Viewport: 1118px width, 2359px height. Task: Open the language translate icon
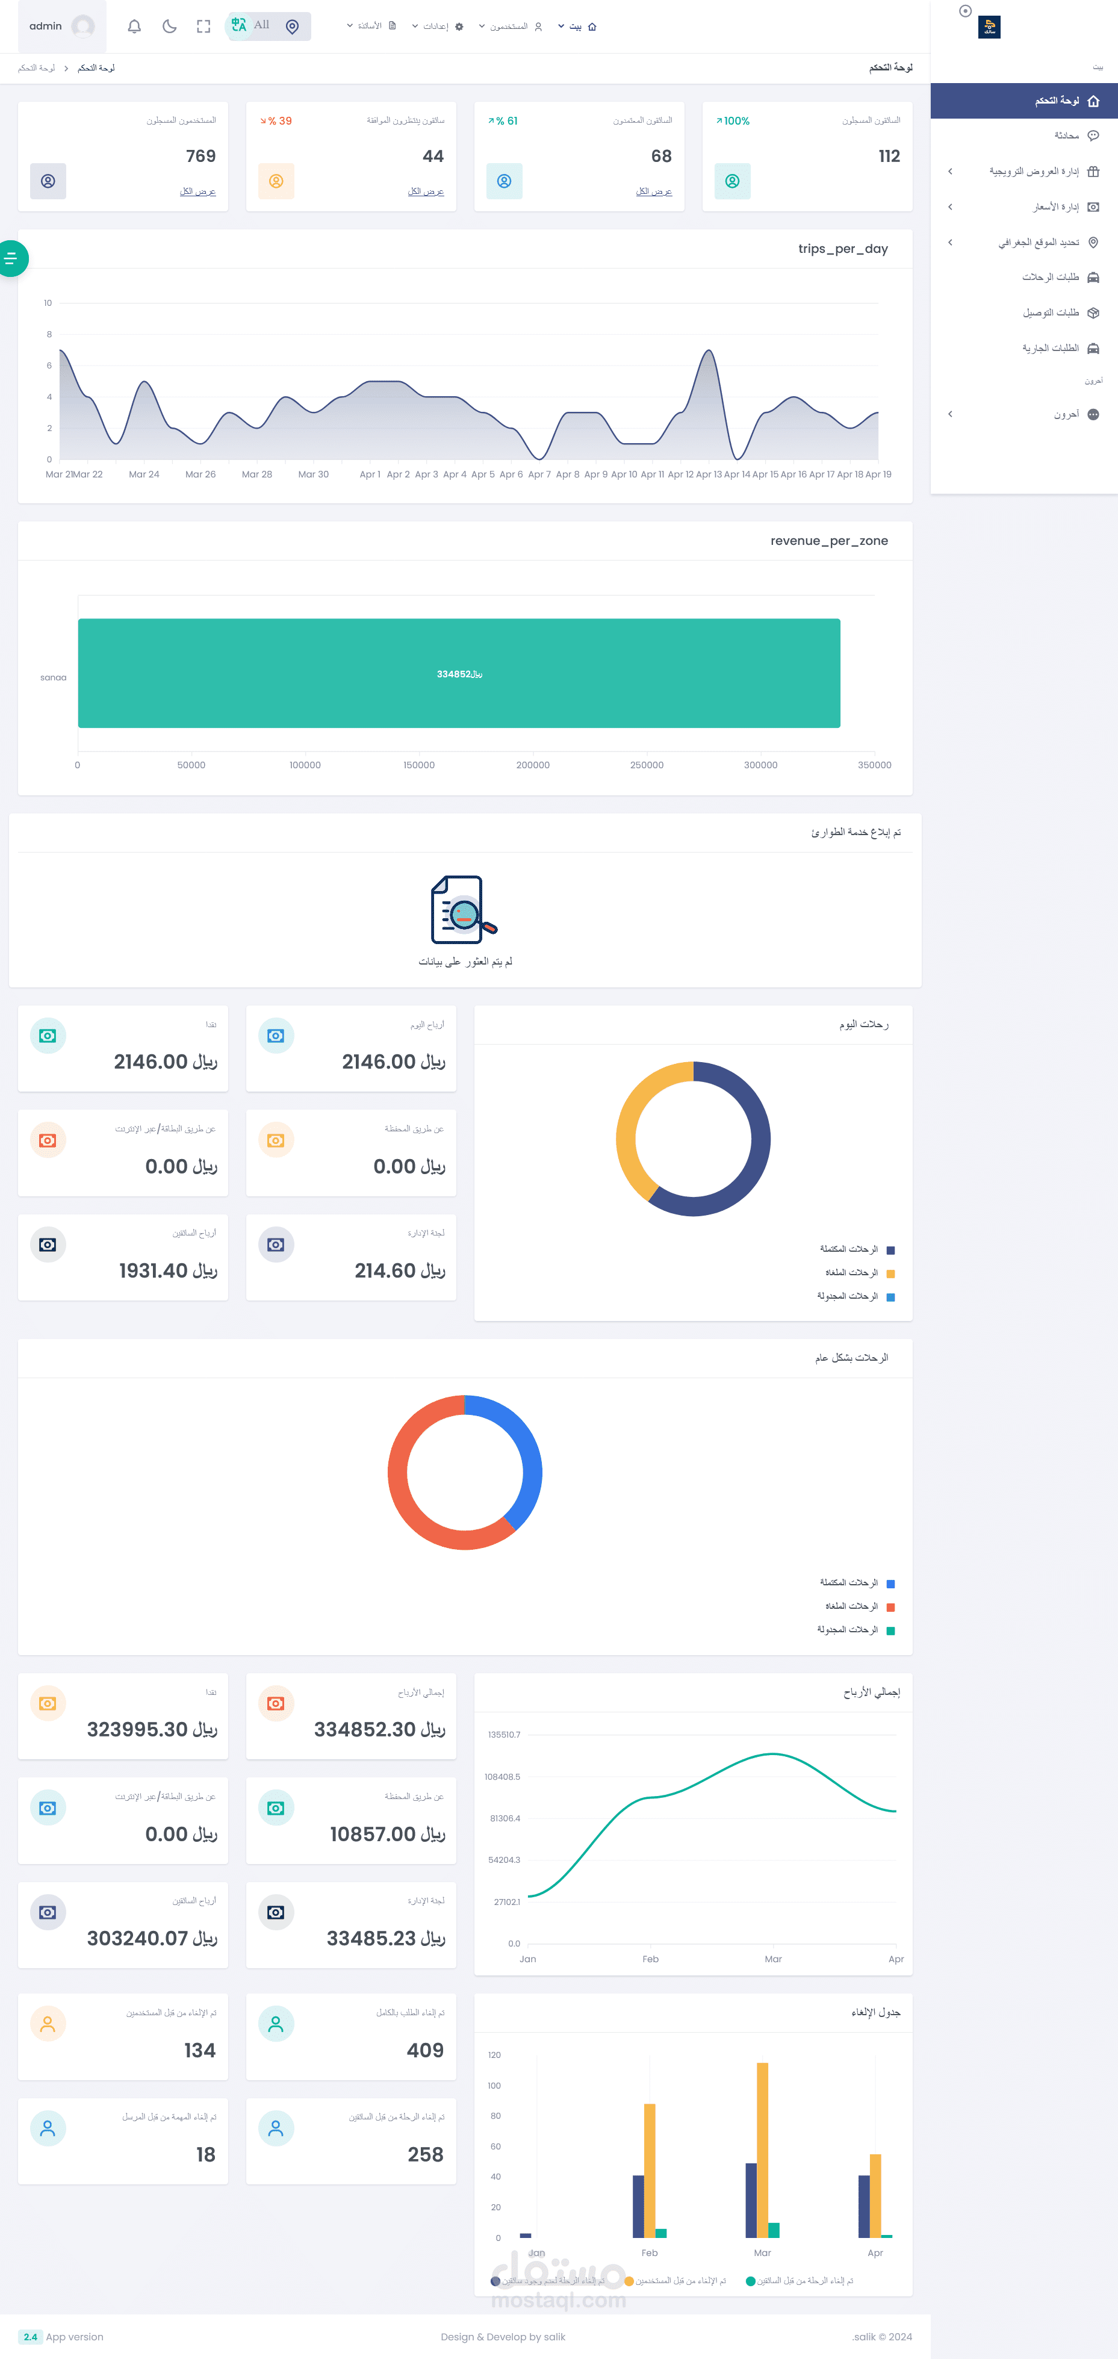point(239,26)
